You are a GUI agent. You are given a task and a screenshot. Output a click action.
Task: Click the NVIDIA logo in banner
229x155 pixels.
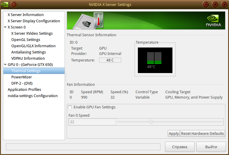(214, 21)
